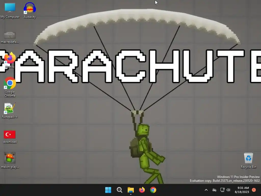Launch Google Chrome from the taskbar
The image size is (261, 196).
(153, 190)
